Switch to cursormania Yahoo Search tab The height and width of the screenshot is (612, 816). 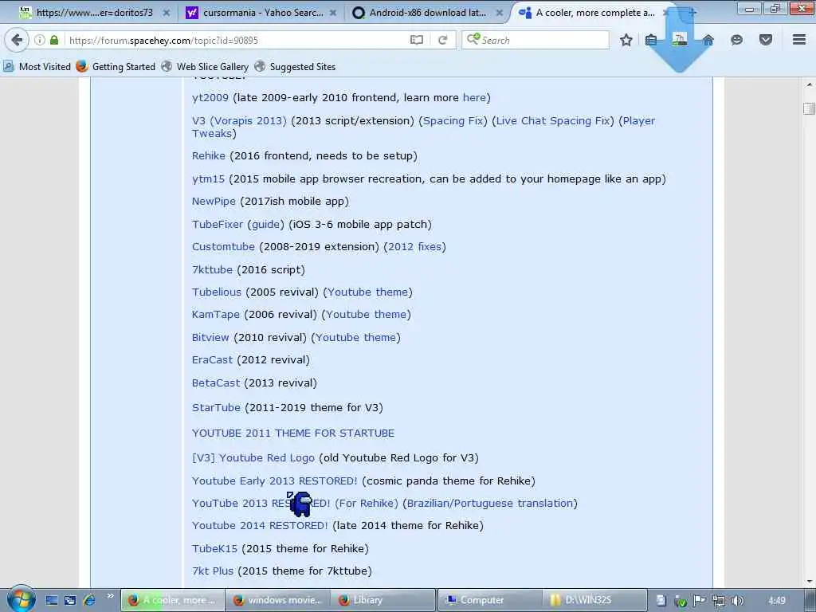tap(261, 13)
